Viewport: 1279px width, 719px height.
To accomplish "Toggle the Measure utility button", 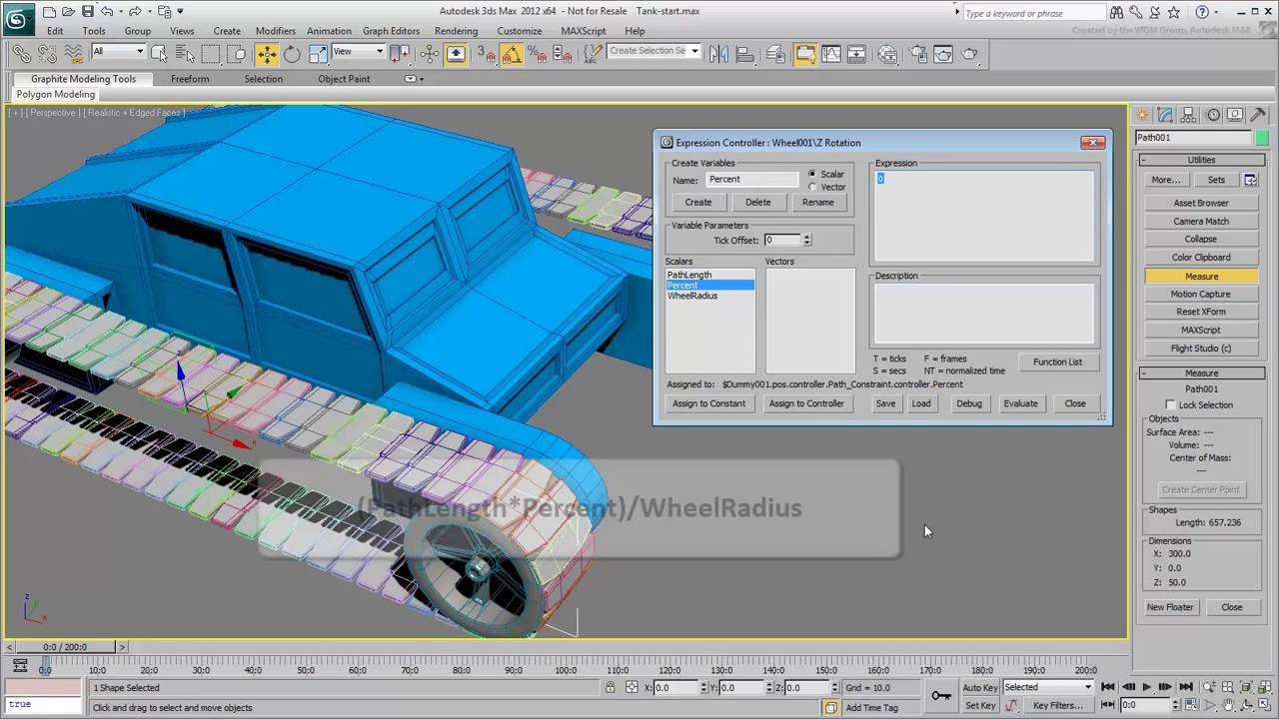I will click(1201, 276).
